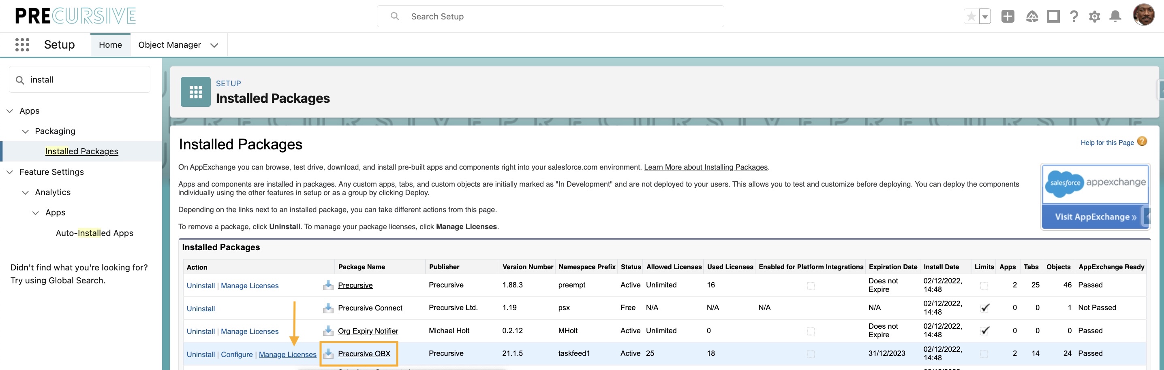The width and height of the screenshot is (1164, 370).
Task: Check Platform Integrations box for Precursive OBX
Action: [x=811, y=354]
